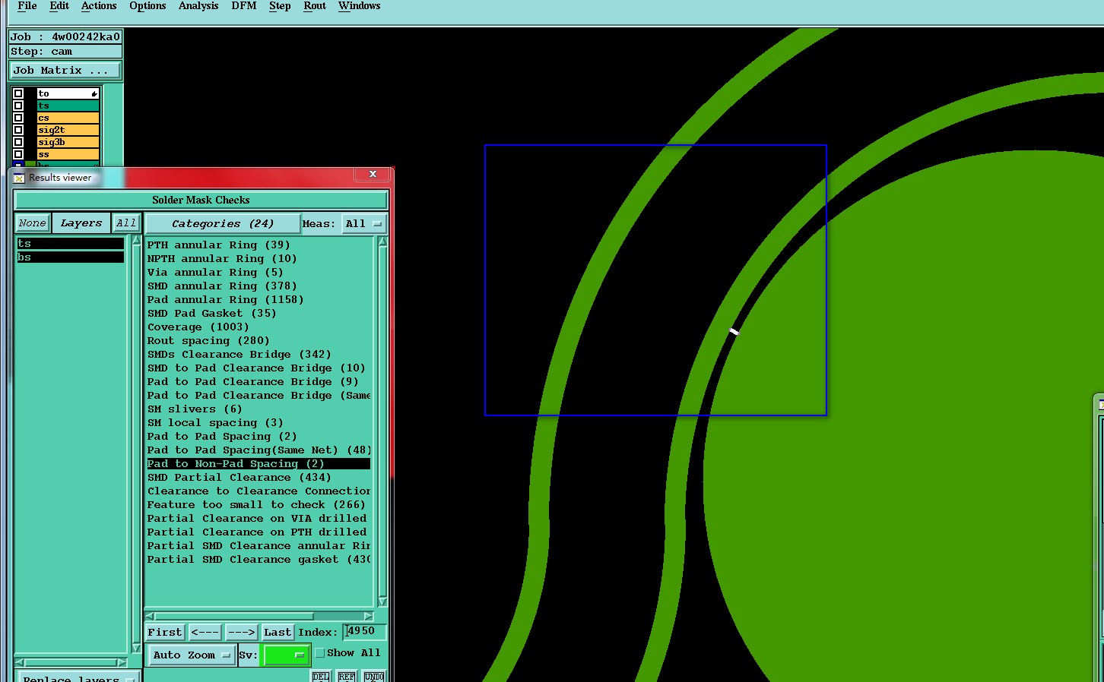Click the categories horizontal scrollbar thumb
This screenshot has width=1104, height=682.
coord(234,616)
